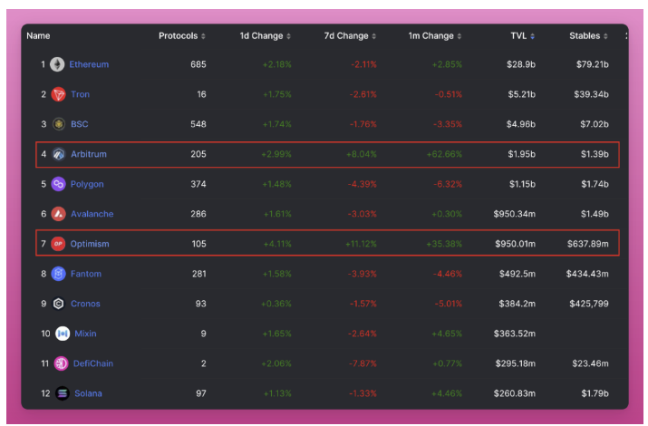Click Ethereum's protocols count 685
Viewport: 648px width, 426px height.
tap(198, 64)
